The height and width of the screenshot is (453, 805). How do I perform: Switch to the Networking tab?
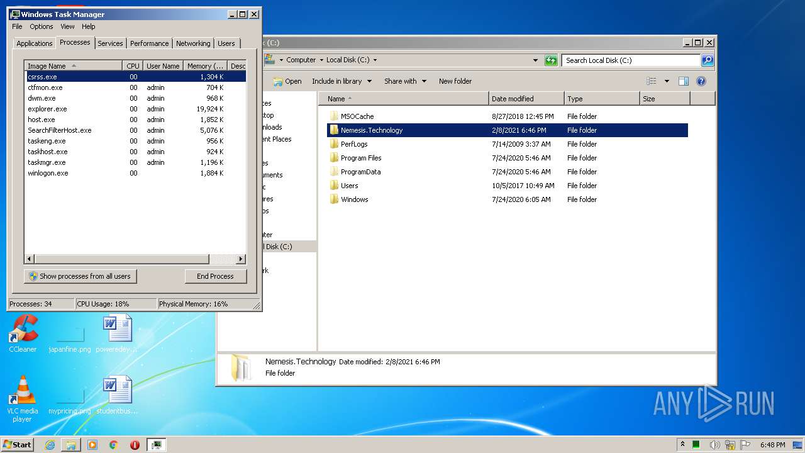pos(193,43)
